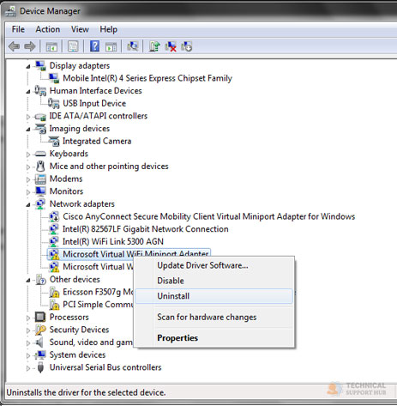Click the Update driver software toolbar icon
Viewport: 397px width, 406px height.
click(x=154, y=46)
